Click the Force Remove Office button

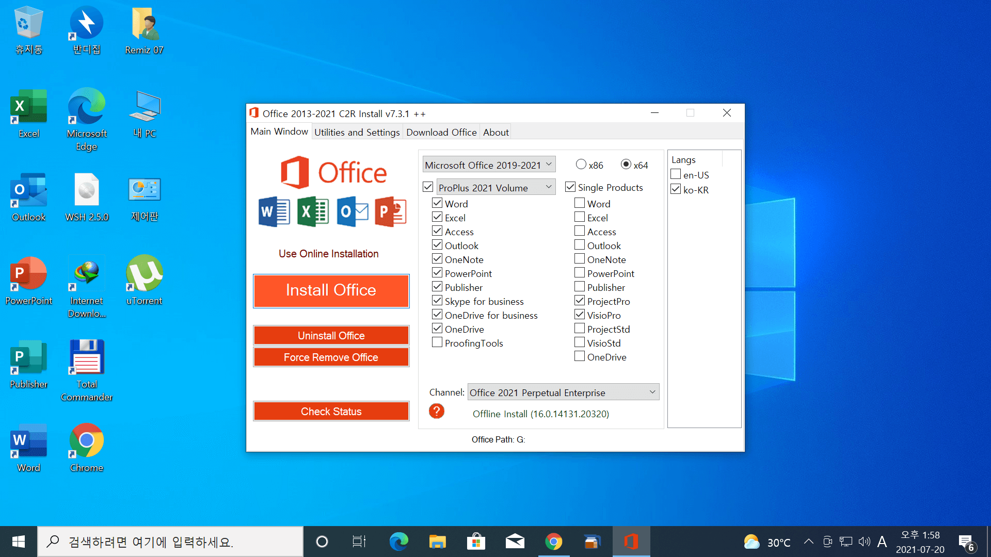tap(331, 357)
